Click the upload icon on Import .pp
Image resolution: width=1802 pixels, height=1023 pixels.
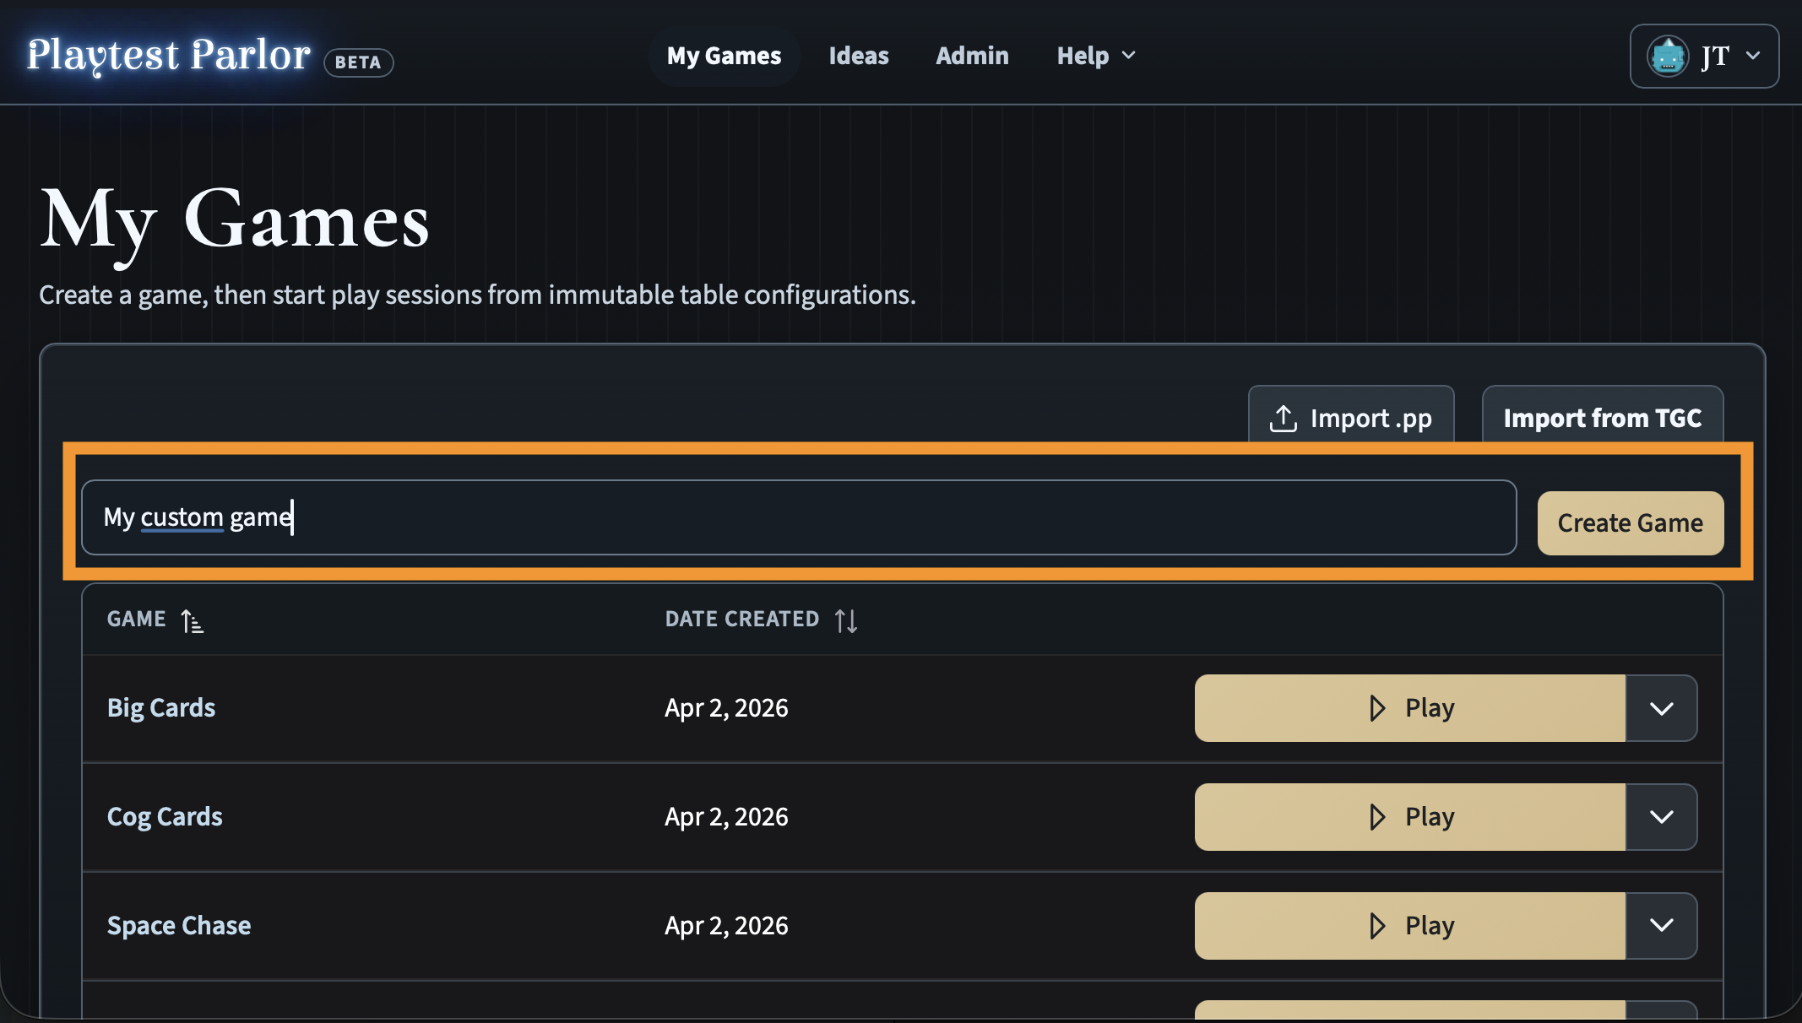[x=1284, y=418]
